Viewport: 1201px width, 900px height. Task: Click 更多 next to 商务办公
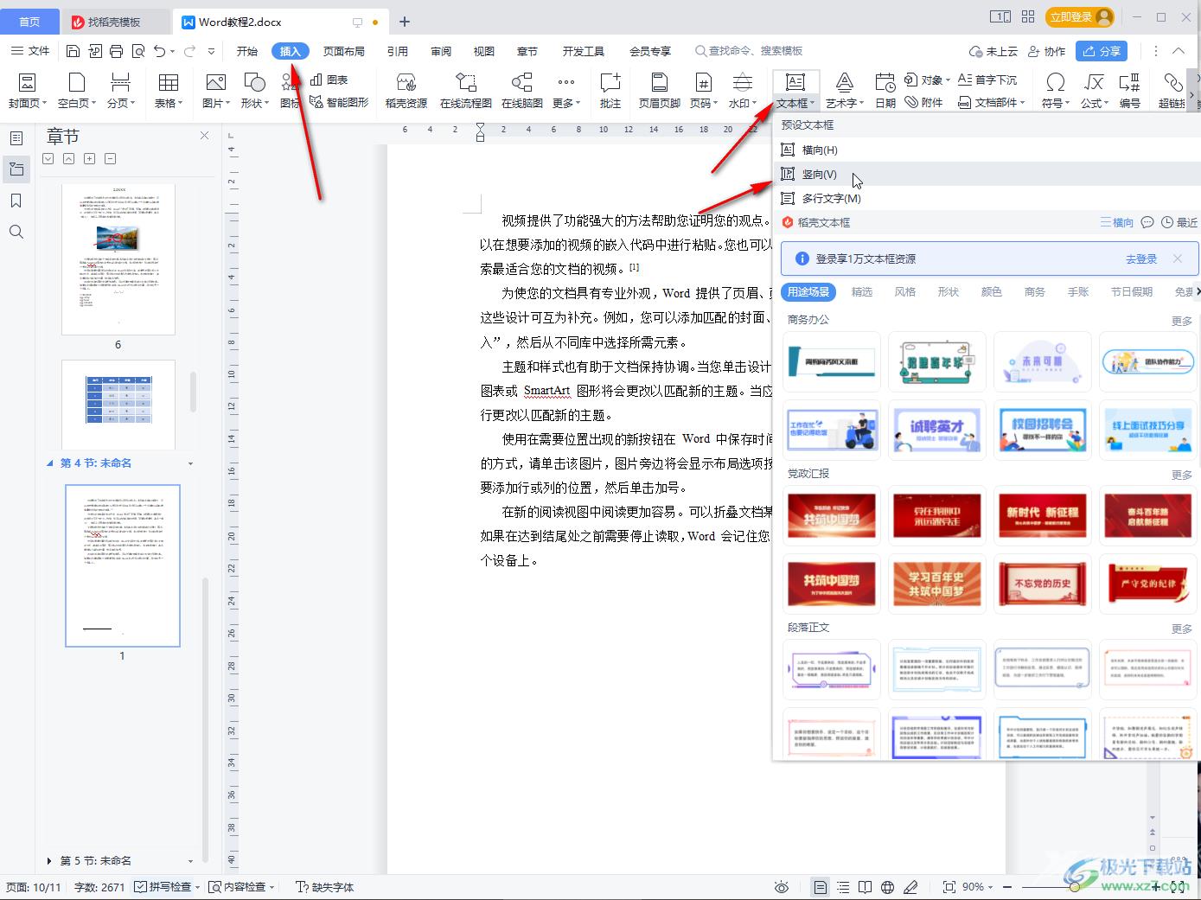point(1182,321)
